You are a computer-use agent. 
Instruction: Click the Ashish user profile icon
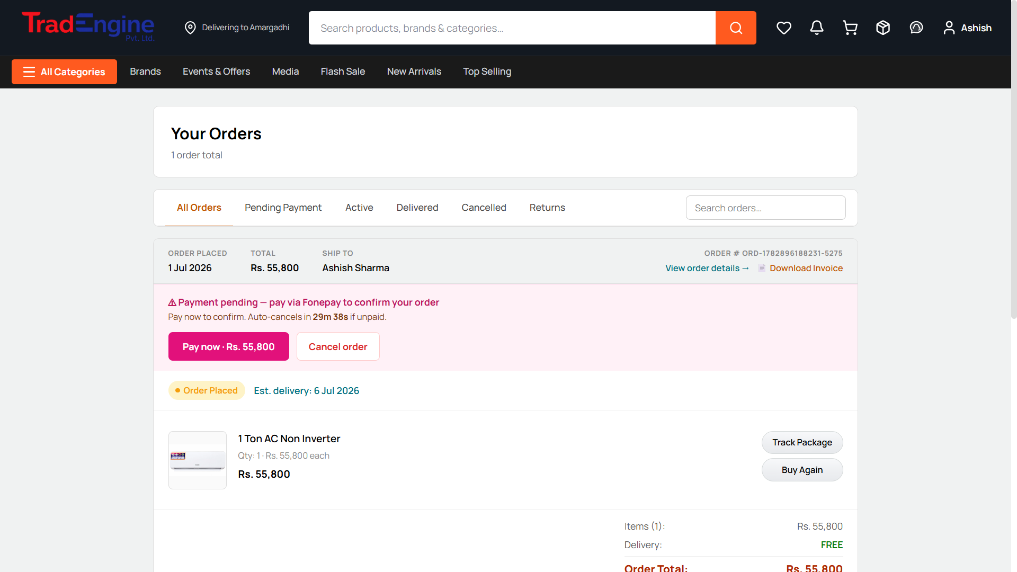[949, 28]
